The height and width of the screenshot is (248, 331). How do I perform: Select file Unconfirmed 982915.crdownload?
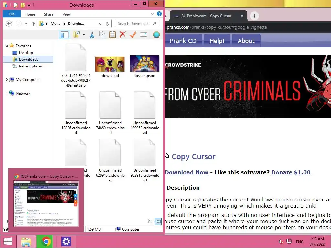[x=145, y=160]
